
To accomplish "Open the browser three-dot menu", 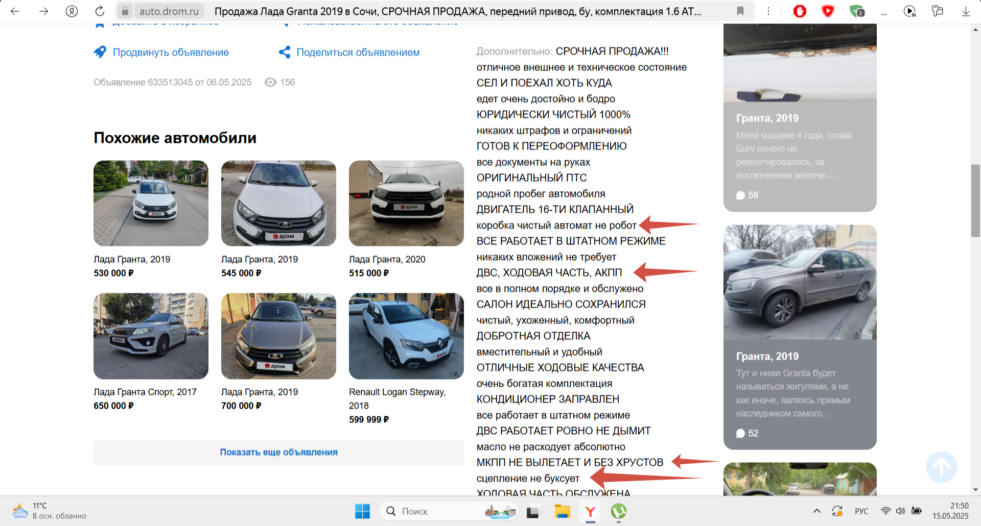I will [x=768, y=11].
